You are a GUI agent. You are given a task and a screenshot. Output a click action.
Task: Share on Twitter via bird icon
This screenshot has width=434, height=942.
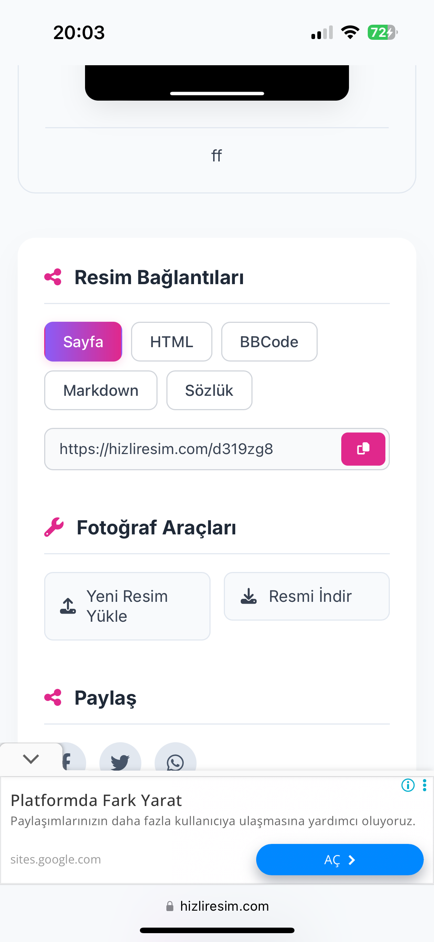click(x=120, y=757)
